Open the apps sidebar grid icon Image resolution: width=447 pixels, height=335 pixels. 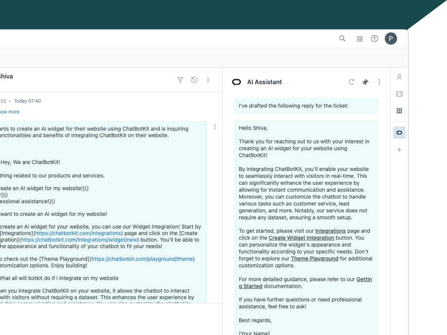click(x=399, y=111)
